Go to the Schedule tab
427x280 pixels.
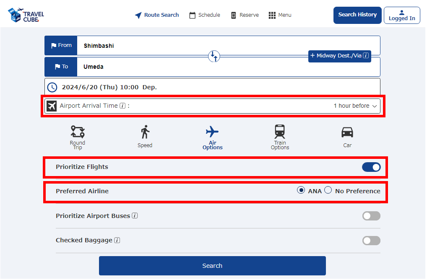205,15
